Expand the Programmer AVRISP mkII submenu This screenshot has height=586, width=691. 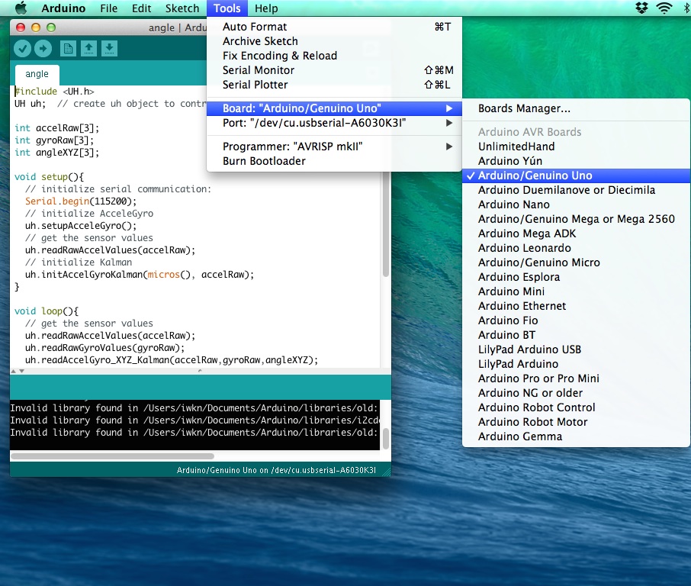click(334, 146)
